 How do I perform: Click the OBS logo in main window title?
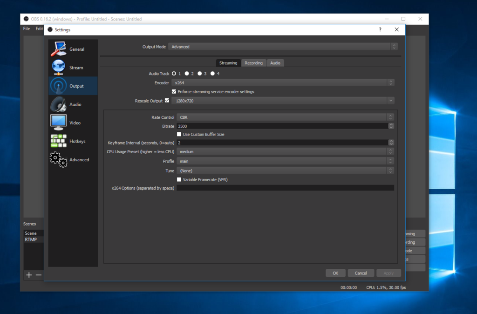26,19
